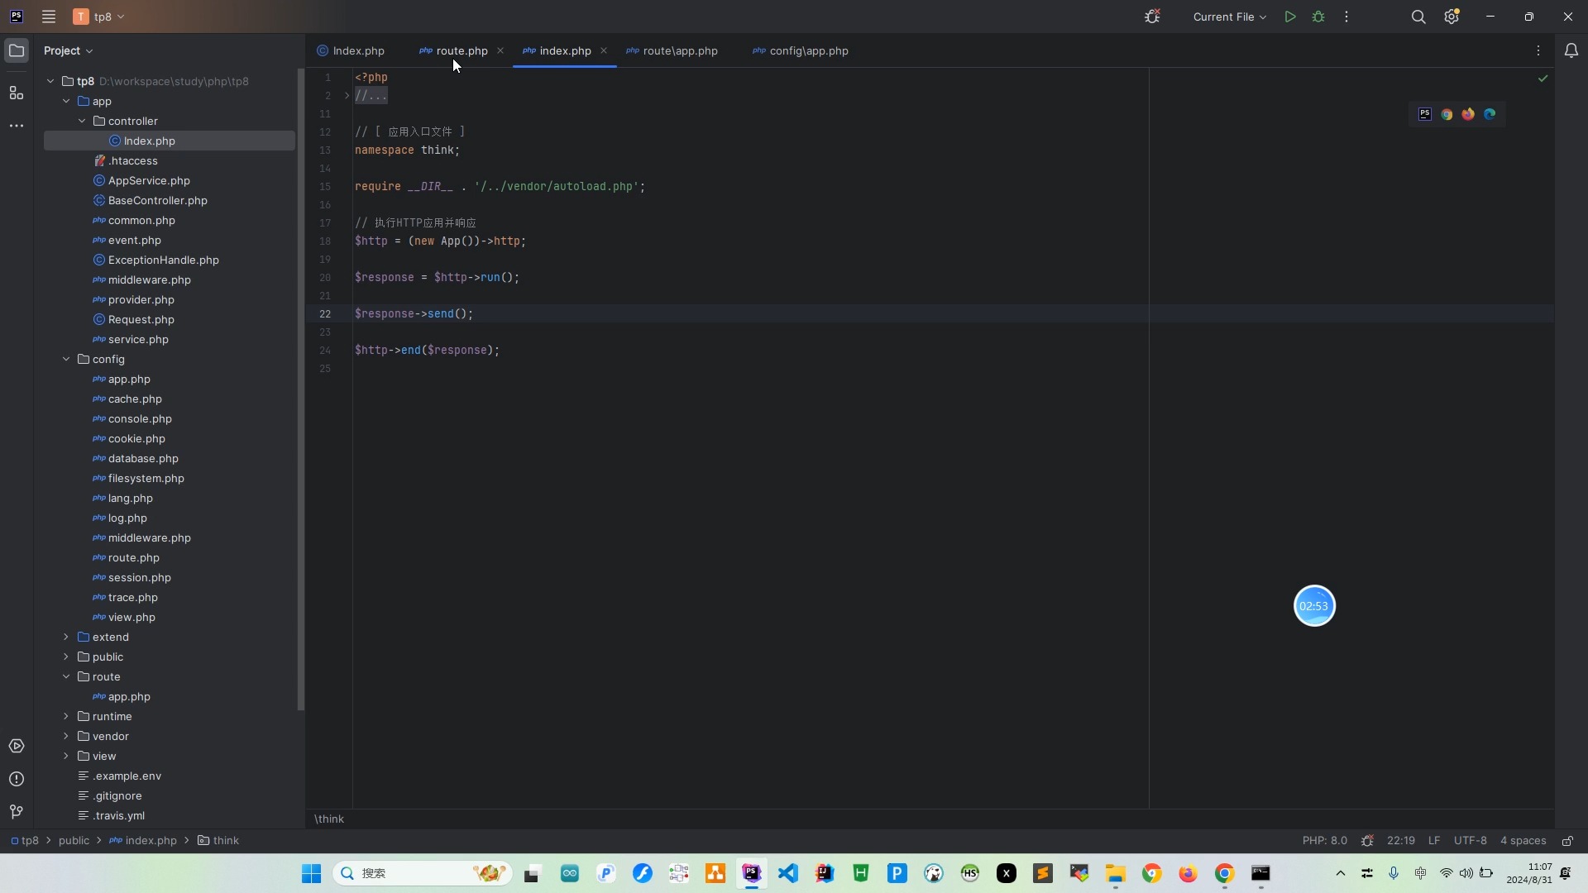Show more tool windows ellipsis
The width and height of the screenshot is (1588, 893).
(x=17, y=126)
